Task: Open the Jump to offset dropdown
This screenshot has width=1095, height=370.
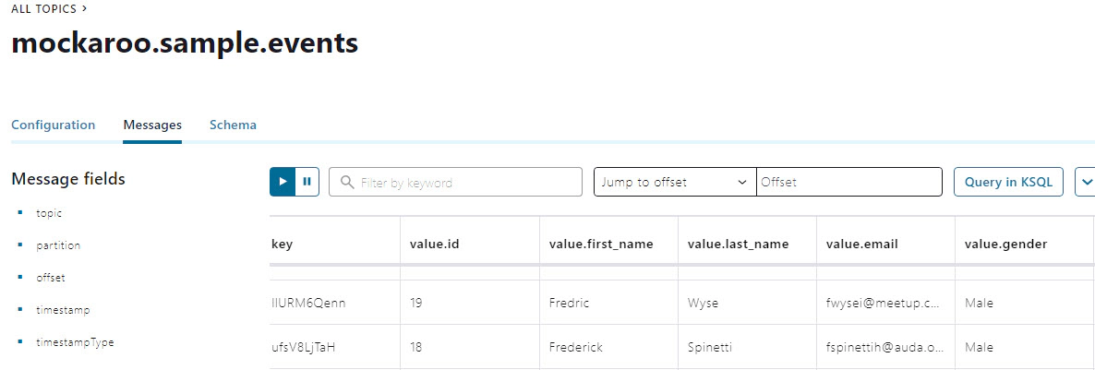Action: click(675, 182)
